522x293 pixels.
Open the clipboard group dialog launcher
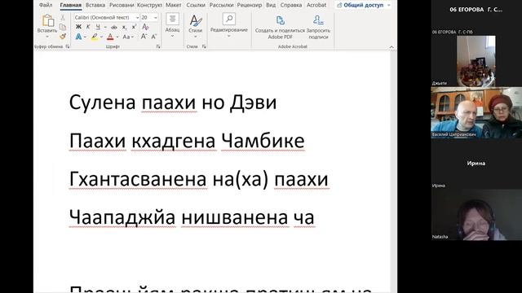point(68,46)
